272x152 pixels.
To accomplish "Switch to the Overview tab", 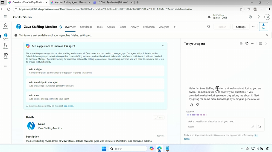I will [70, 27].
